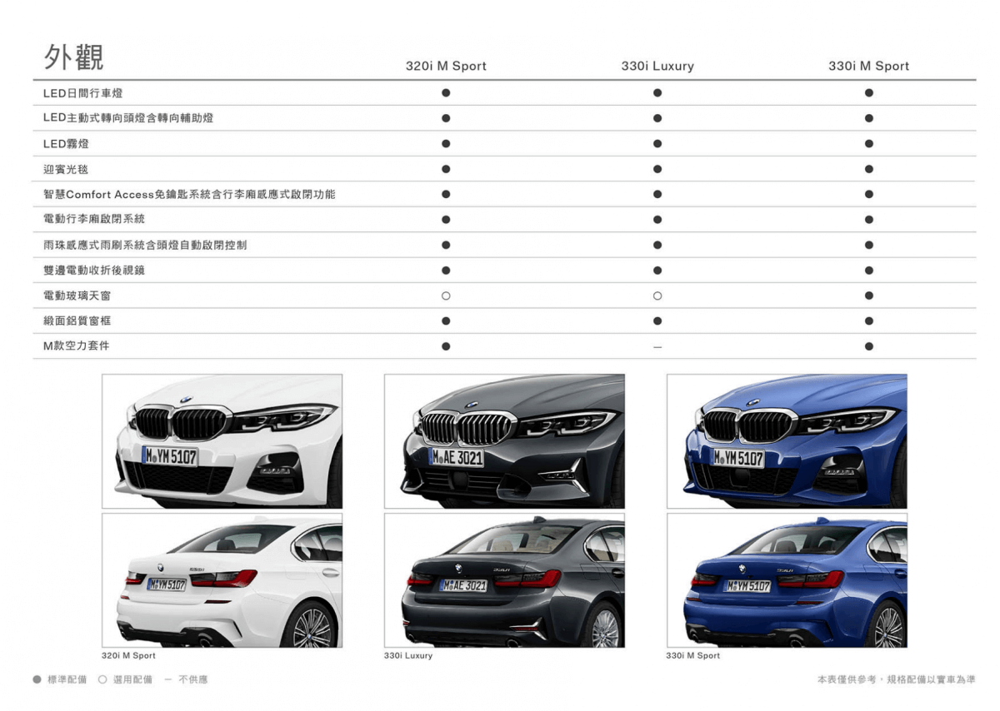Click the LED主動式轉向頭燈含轉向輔助燈 row label
This screenshot has height=711, width=1000.
coord(128,118)
